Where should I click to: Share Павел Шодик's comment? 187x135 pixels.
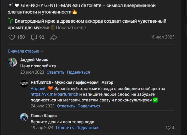pos(88,128)
